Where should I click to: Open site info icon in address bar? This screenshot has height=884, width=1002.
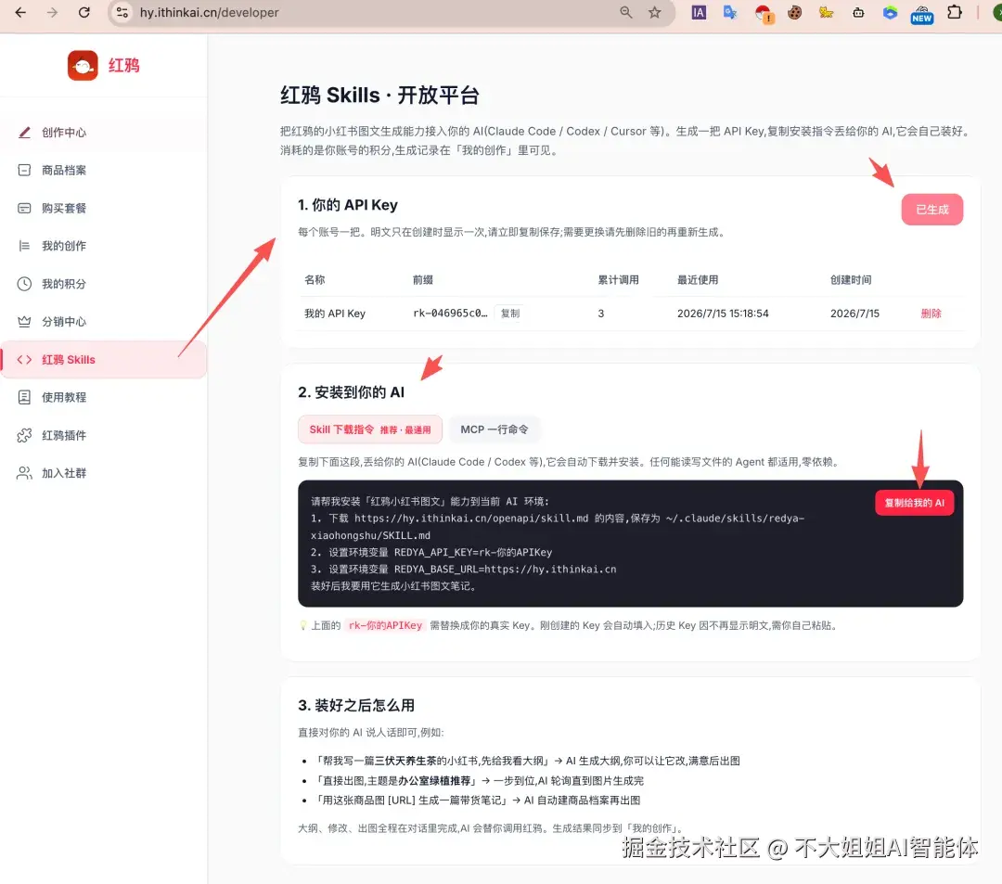click(x=122, y=12)
